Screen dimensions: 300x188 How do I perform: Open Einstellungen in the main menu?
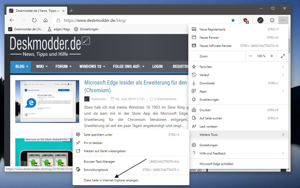point(238,145)
